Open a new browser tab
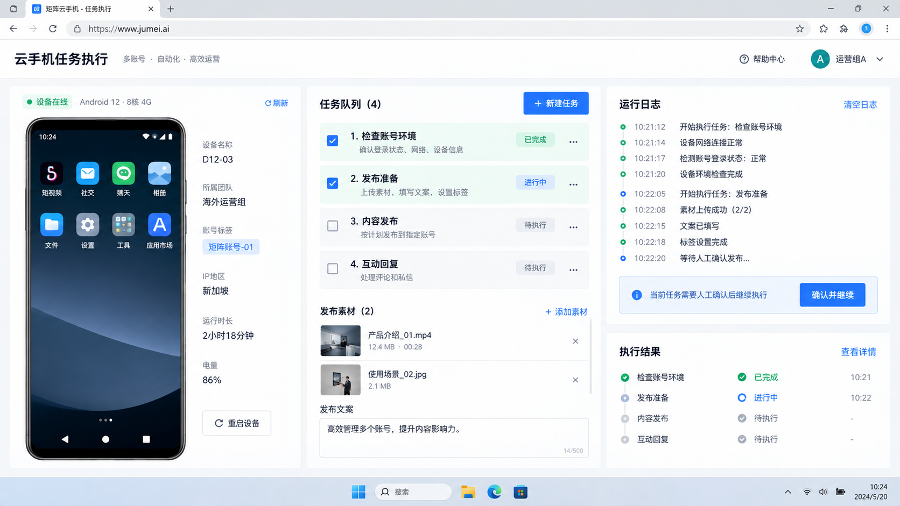 coord(171,9)
